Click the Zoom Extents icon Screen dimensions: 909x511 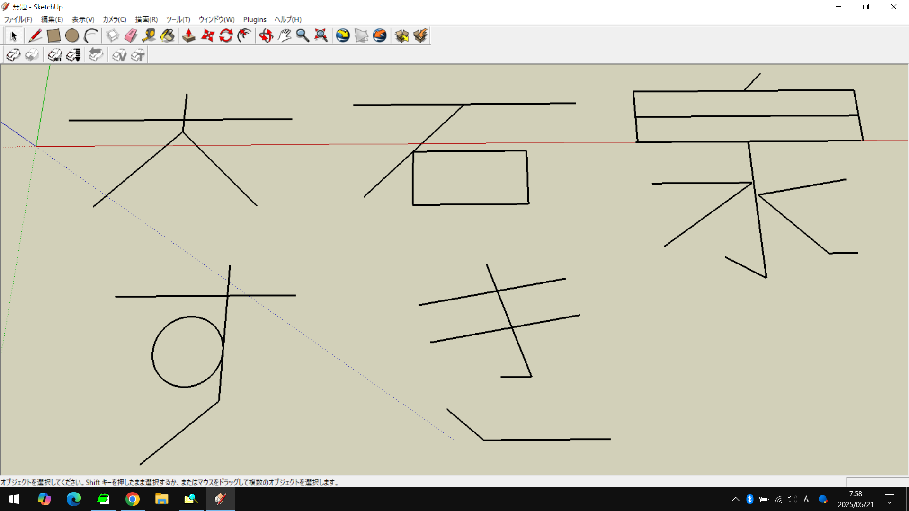tap(321, 36)
